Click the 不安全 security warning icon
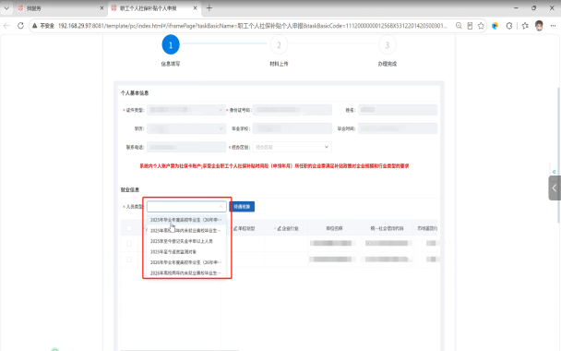Screen dimensions: 561x351 35,26
